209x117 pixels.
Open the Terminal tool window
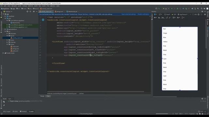coord(23,111)
